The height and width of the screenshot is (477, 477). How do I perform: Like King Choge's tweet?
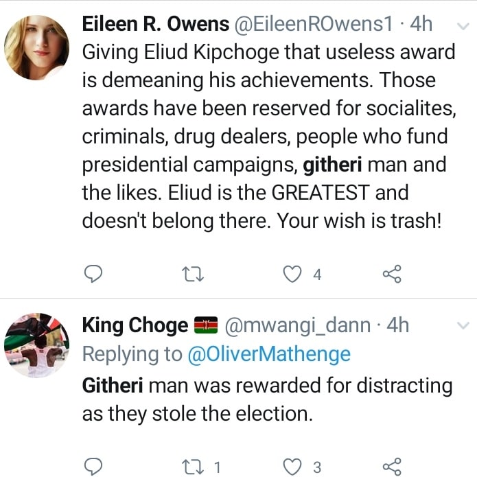(293, 467)
